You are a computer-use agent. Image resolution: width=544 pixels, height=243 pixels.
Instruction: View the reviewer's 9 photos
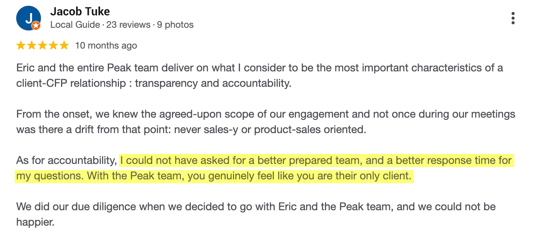tap(175, 25)
